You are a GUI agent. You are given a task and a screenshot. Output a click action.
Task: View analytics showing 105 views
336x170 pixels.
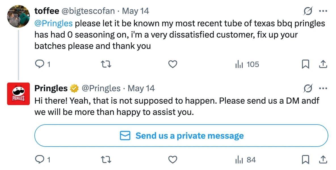click(x=247, y=65)
